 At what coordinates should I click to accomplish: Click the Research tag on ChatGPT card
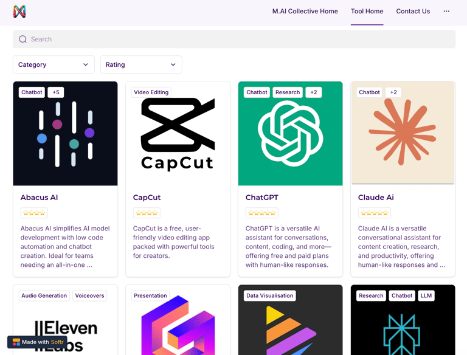coord(288,92)
